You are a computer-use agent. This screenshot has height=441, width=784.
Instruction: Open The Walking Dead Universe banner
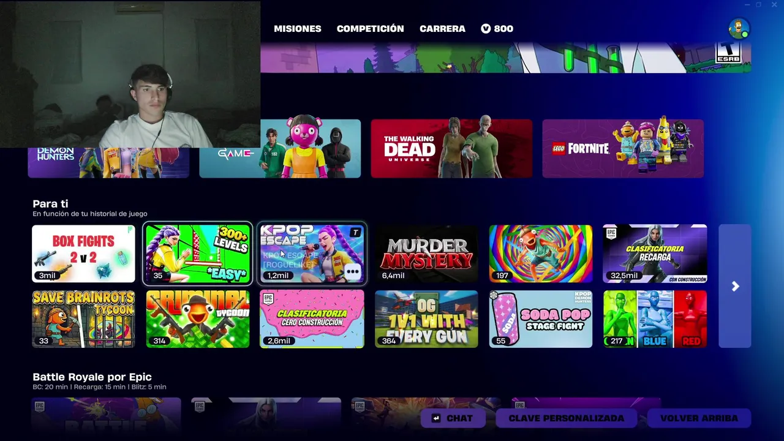coord(451,149)
